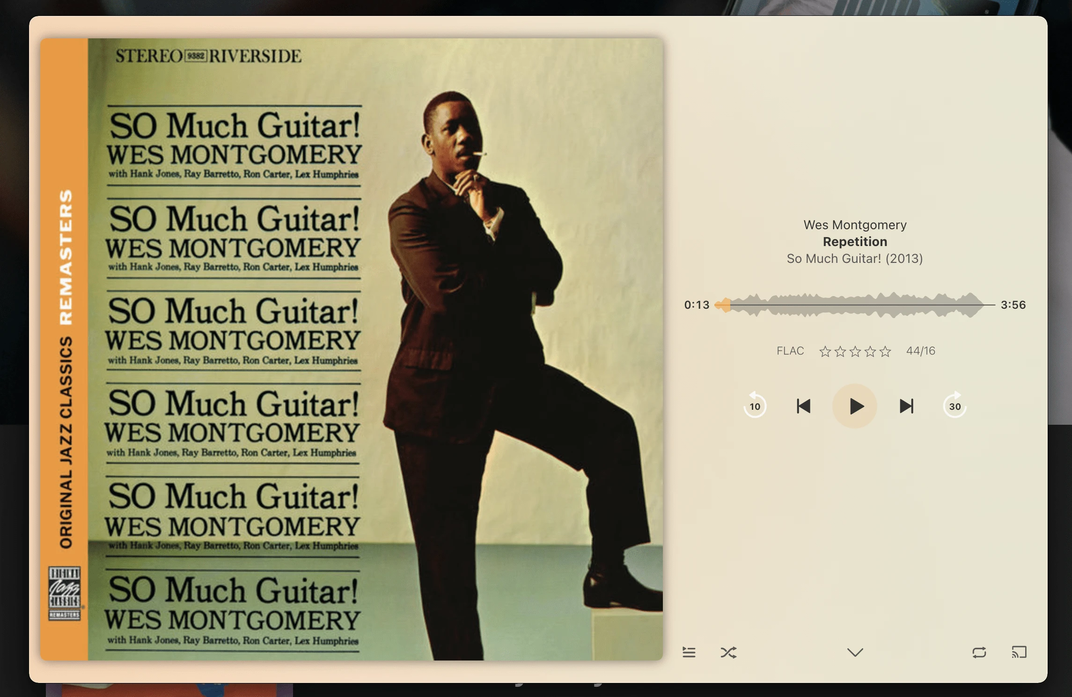Rate the track one star
Screen dimensions: 1072x697
point(825,351)
